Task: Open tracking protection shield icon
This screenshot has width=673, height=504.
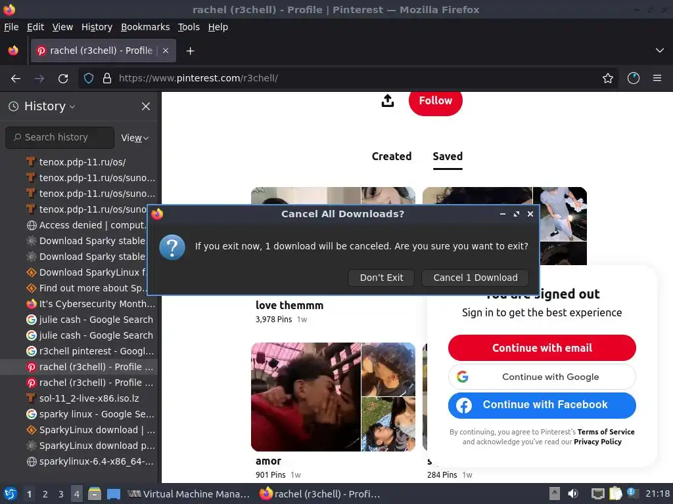Action: click(89, 79)
